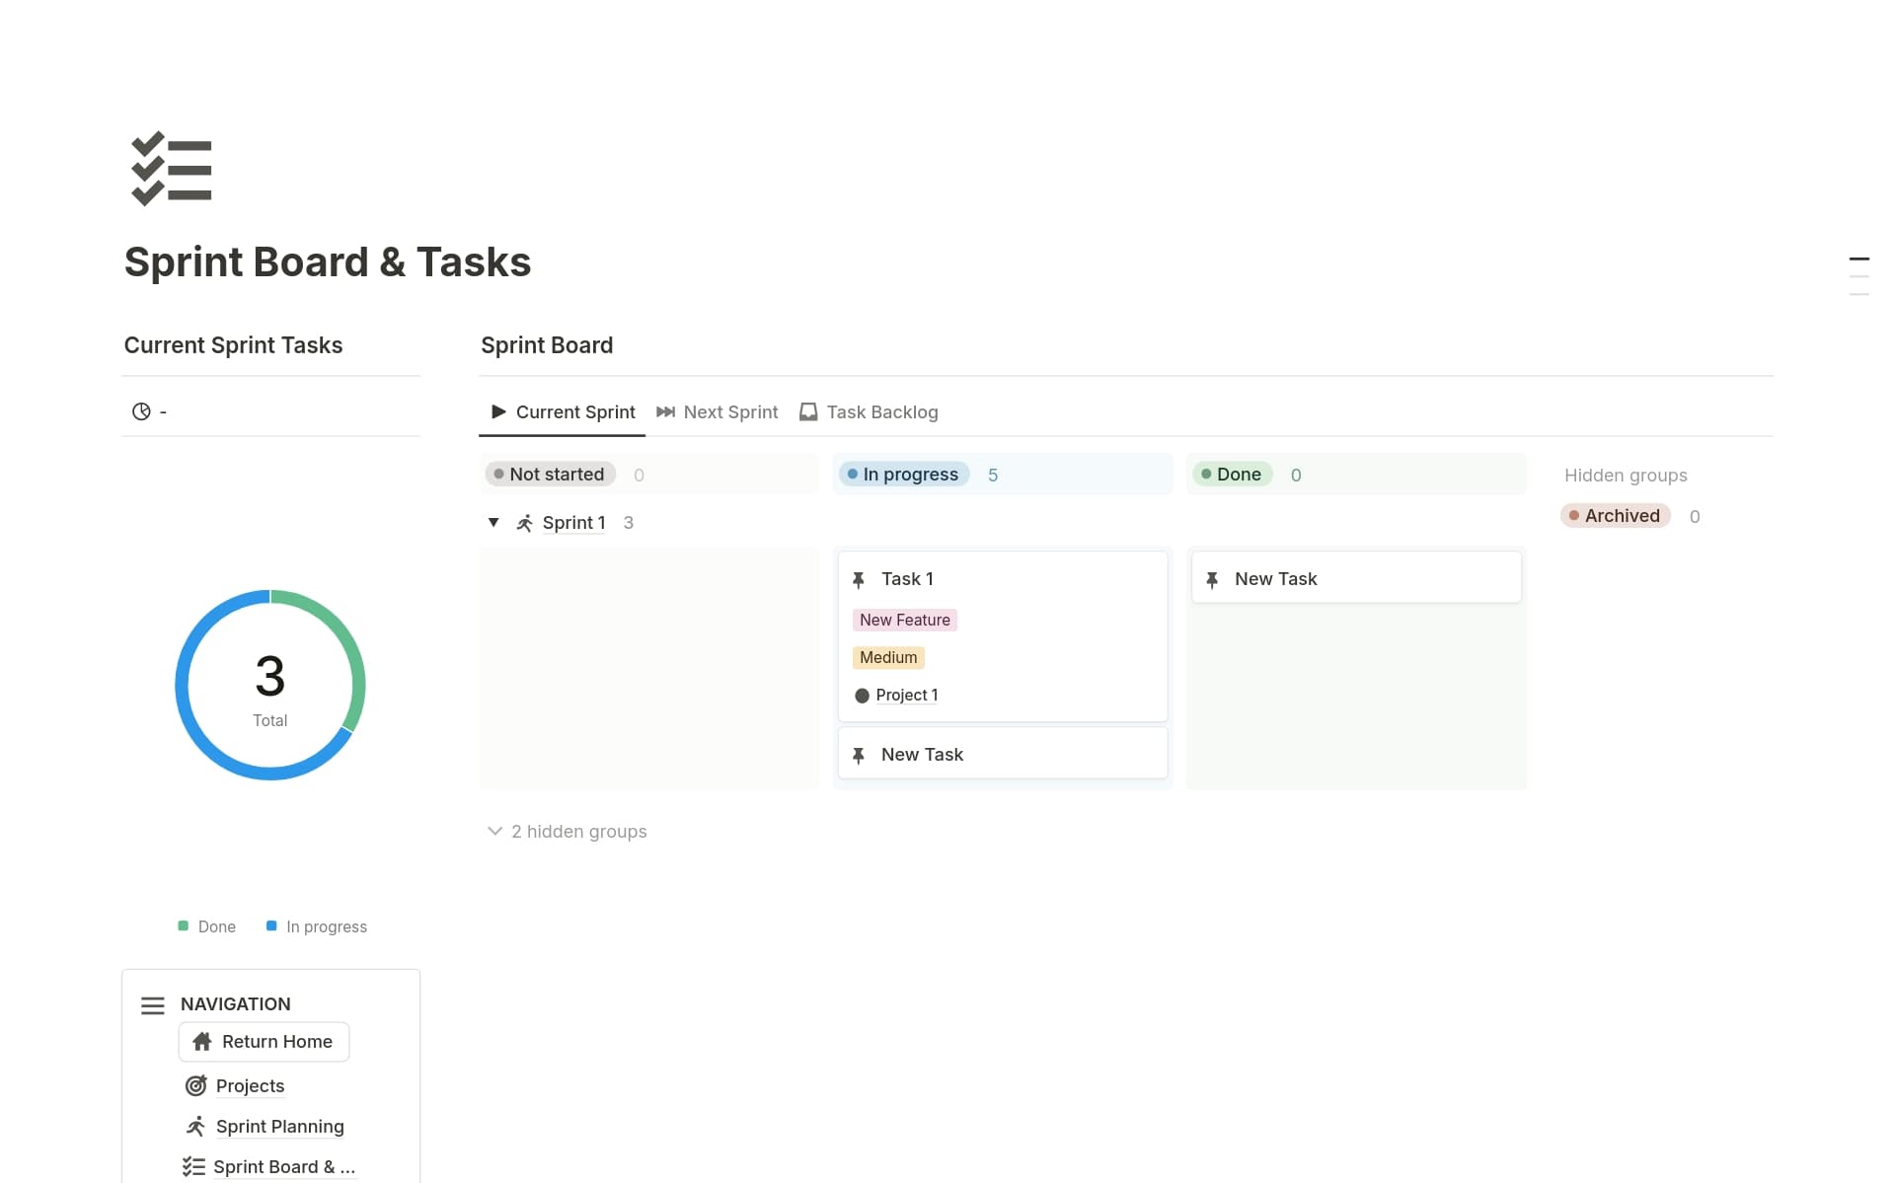Switch to the Next Sprint tab
Screen dimensions: 1895x1183
(x=729, y=411)
